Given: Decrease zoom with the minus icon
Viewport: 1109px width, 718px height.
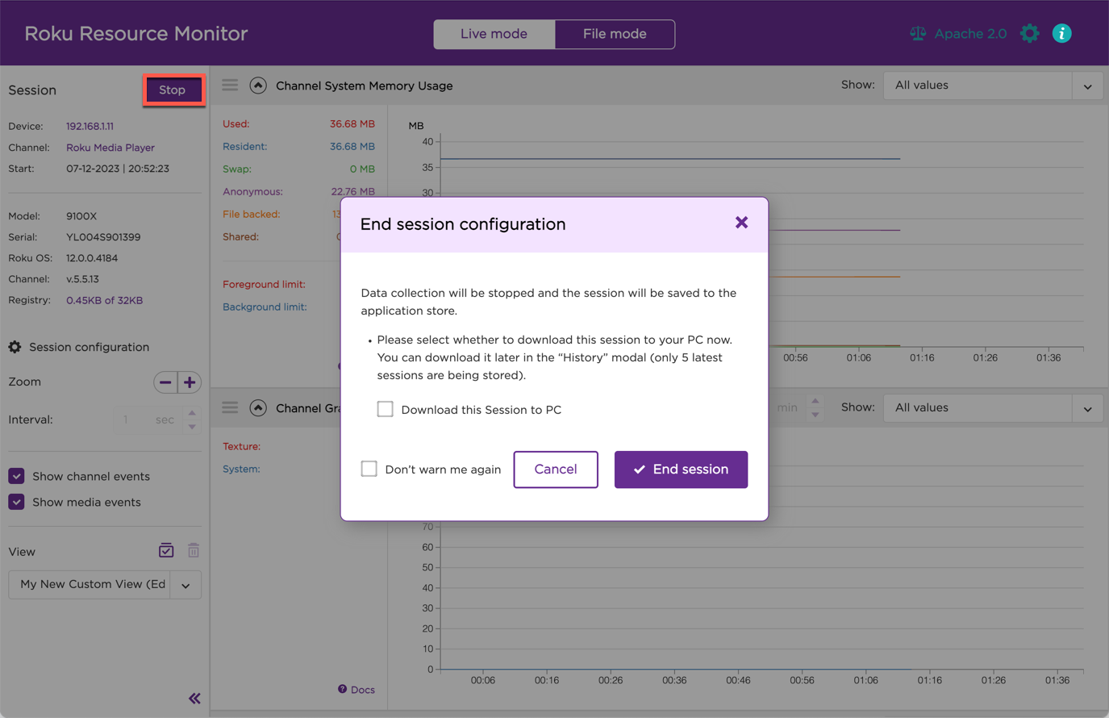Looking at the screenshot, I should click(165, 382).
